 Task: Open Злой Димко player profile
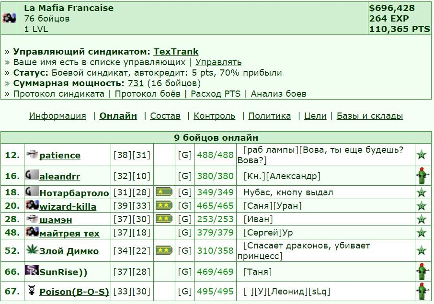[69, 251]
